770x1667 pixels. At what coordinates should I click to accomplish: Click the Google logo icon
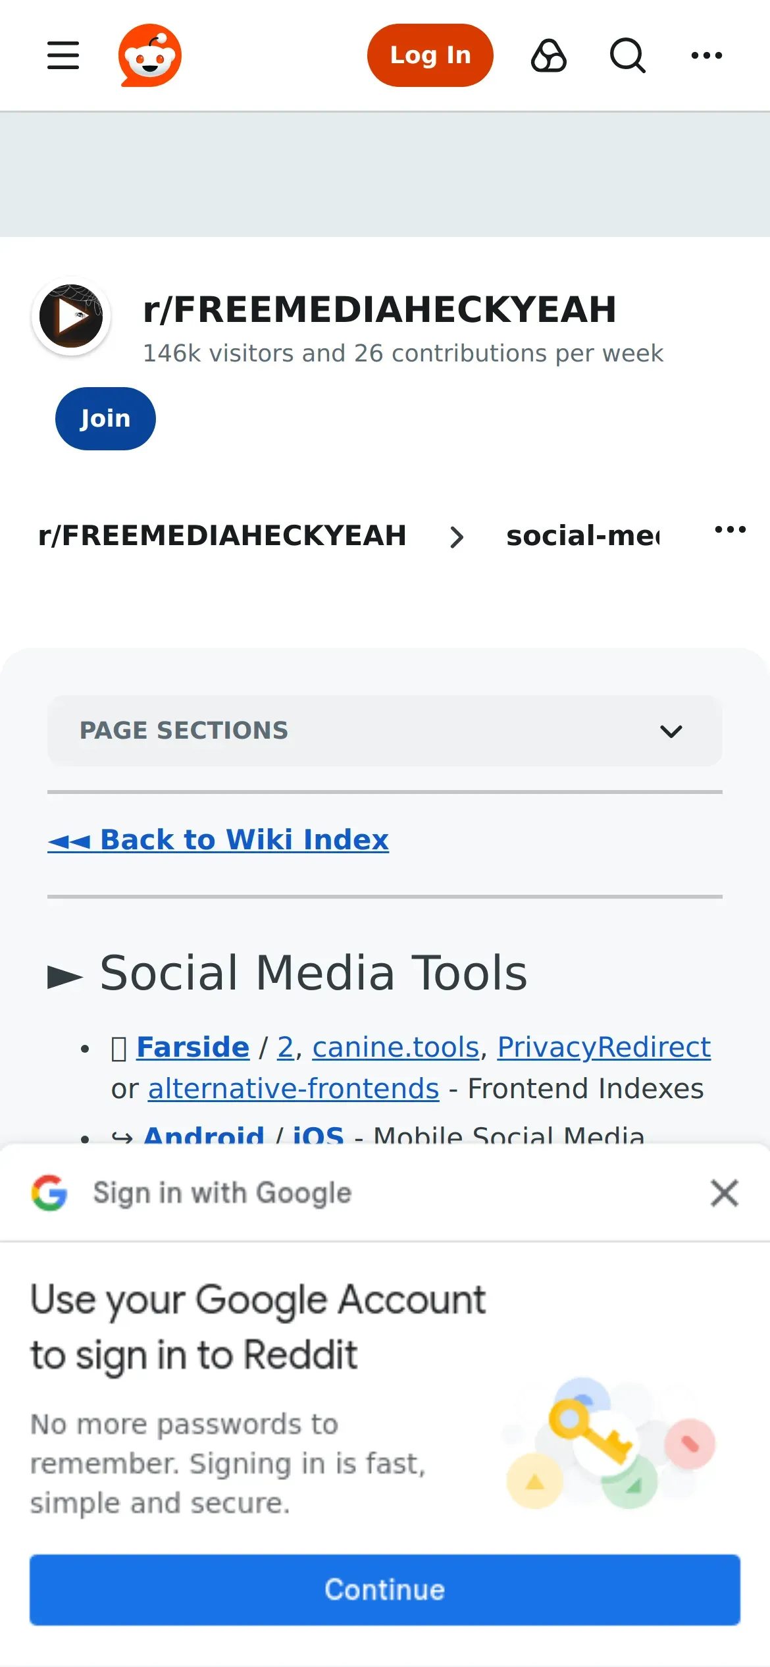pos(49,1192)
